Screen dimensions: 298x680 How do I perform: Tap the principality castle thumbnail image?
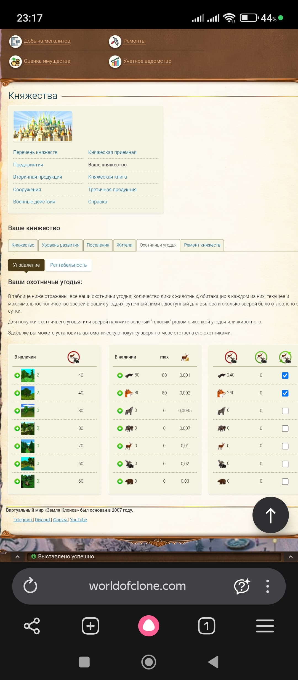point(43,126)
